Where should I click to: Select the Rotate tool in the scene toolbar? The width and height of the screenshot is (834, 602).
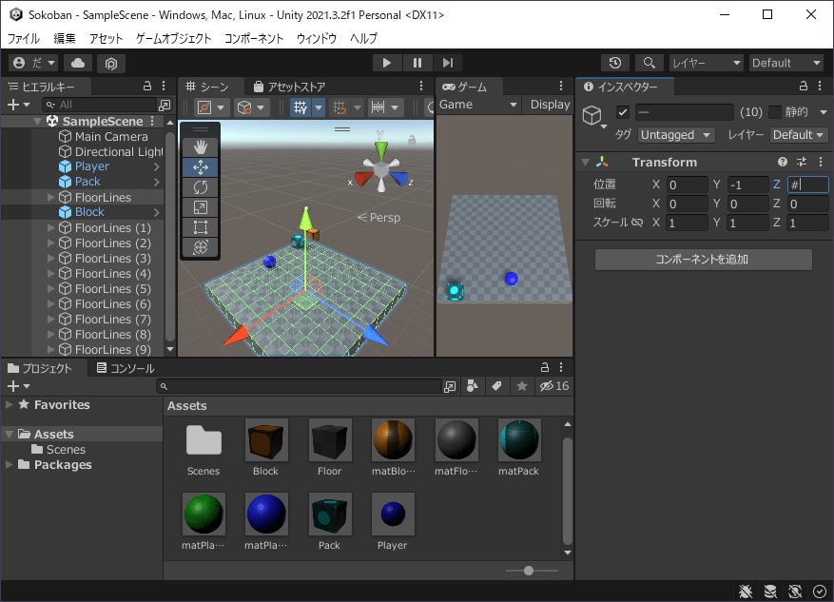(x=201, y=187)
